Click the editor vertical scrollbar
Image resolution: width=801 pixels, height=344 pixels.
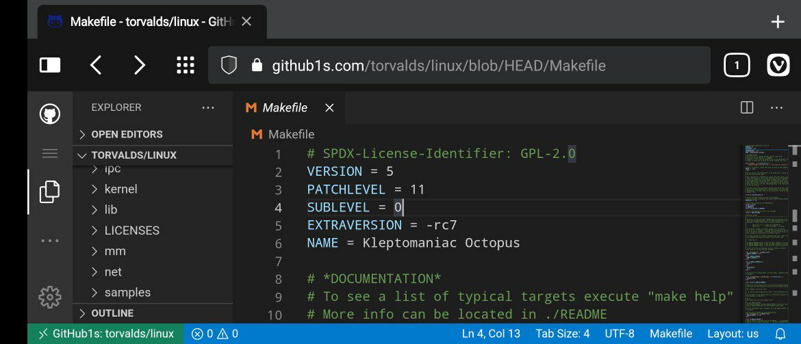pos(794,234)
